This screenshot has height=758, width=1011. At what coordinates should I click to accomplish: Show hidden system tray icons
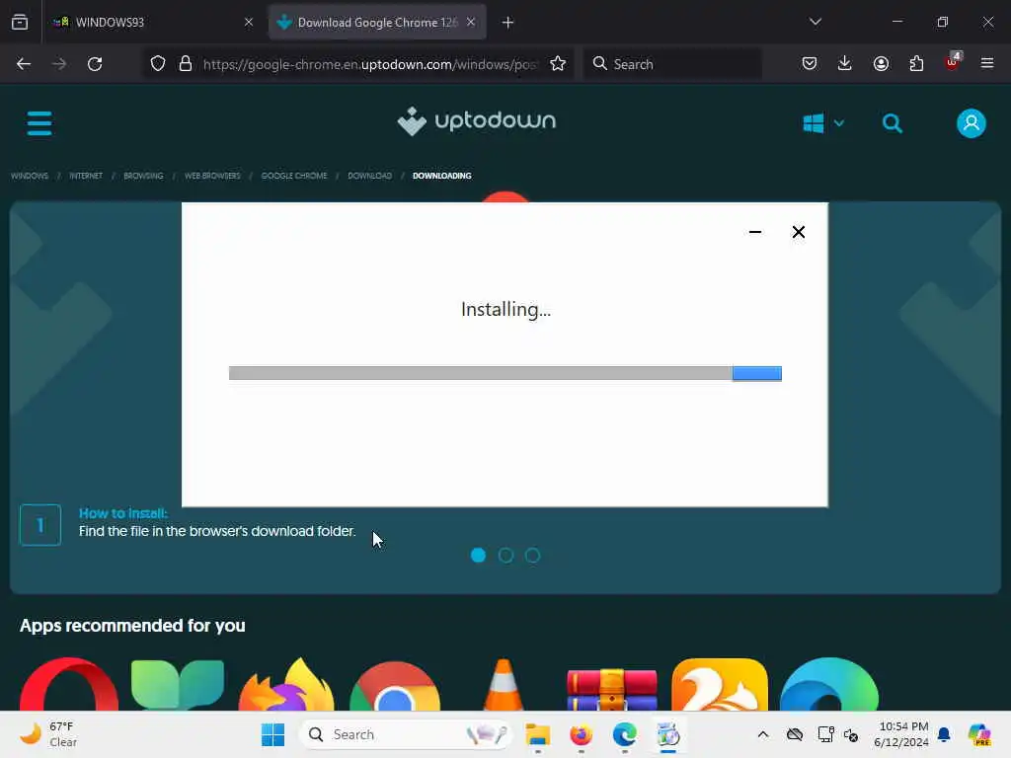pos(763,734)
